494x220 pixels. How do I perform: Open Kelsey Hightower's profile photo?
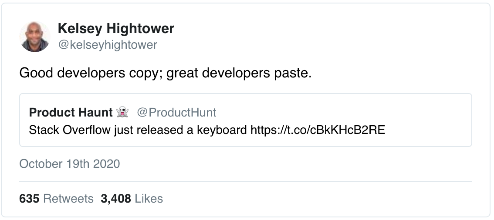point(35,37)
